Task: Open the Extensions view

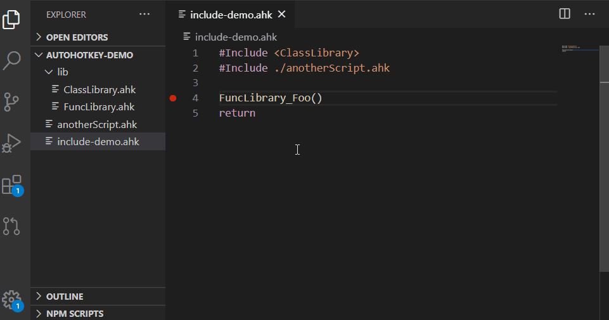Action: (12, 185)
